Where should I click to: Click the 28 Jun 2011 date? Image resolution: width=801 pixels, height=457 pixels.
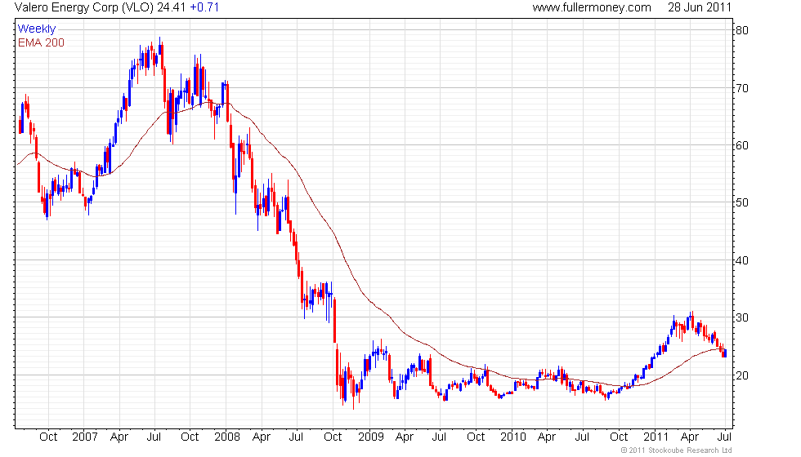(700, 7)
